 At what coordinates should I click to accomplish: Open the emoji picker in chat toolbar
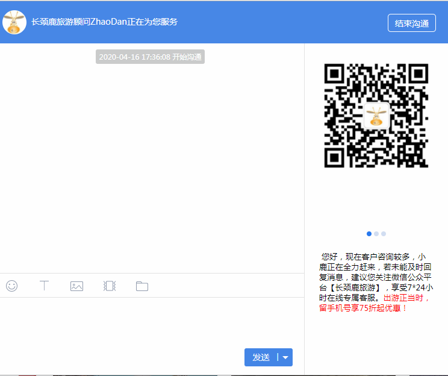11,286
